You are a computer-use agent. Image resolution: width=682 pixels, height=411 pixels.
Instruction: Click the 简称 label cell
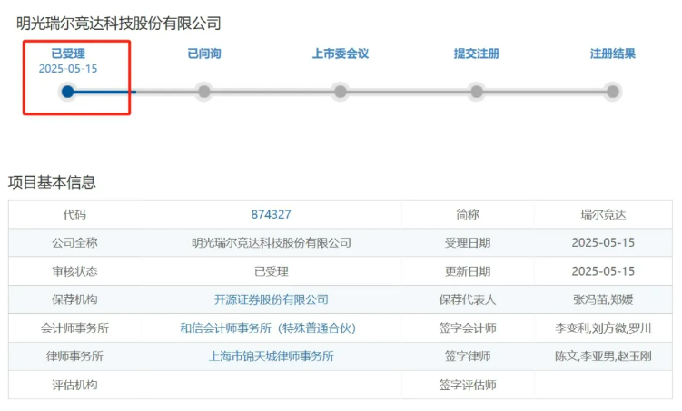468,215
